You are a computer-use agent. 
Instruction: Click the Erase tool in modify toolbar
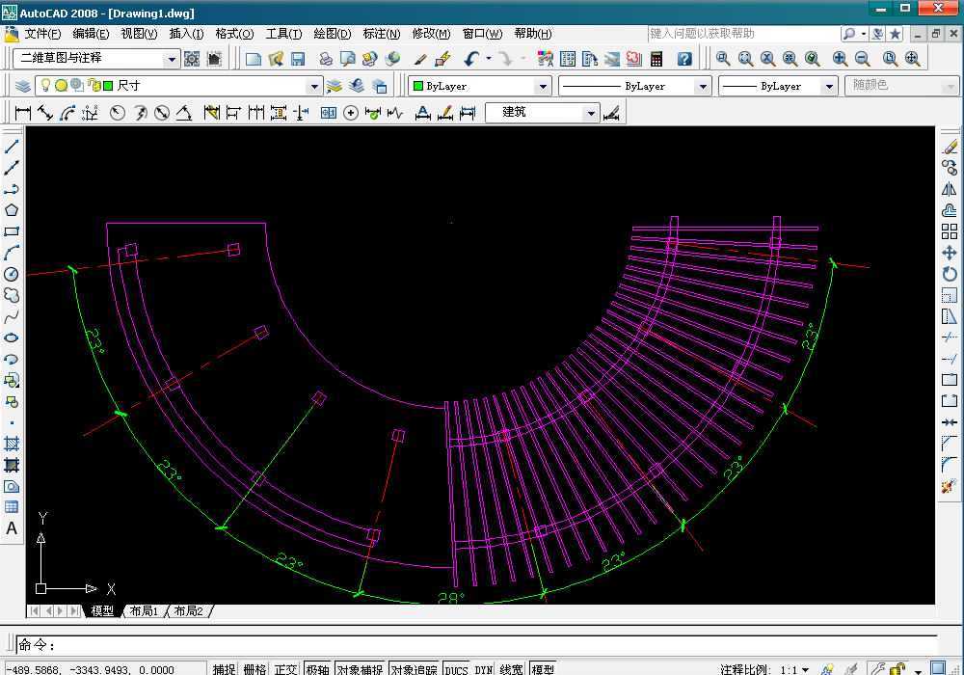pyautogui.click(x=950, y=147)
